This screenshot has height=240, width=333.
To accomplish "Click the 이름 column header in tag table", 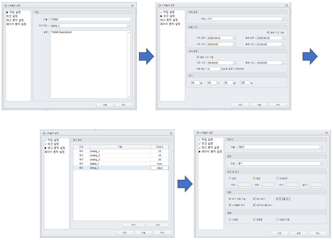I will tap(120, 147).
